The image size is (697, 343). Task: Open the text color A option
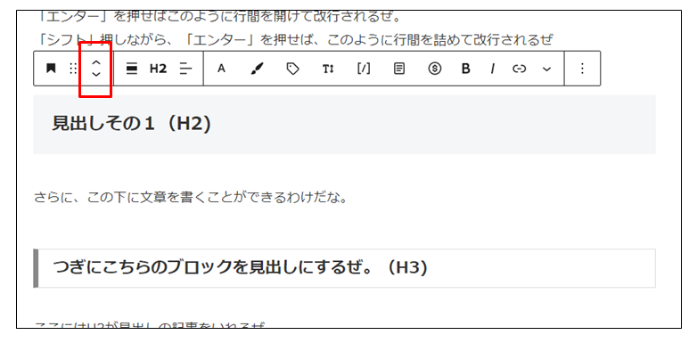221,69
